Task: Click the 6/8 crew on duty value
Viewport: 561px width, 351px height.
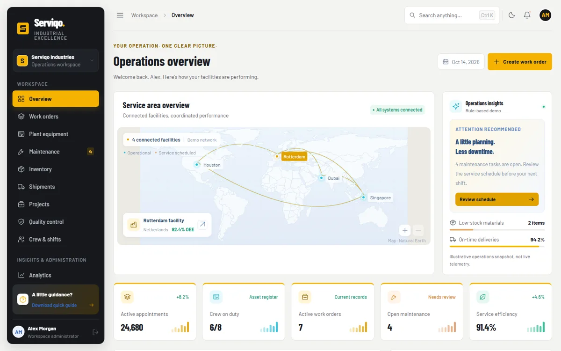Action: 216,328
